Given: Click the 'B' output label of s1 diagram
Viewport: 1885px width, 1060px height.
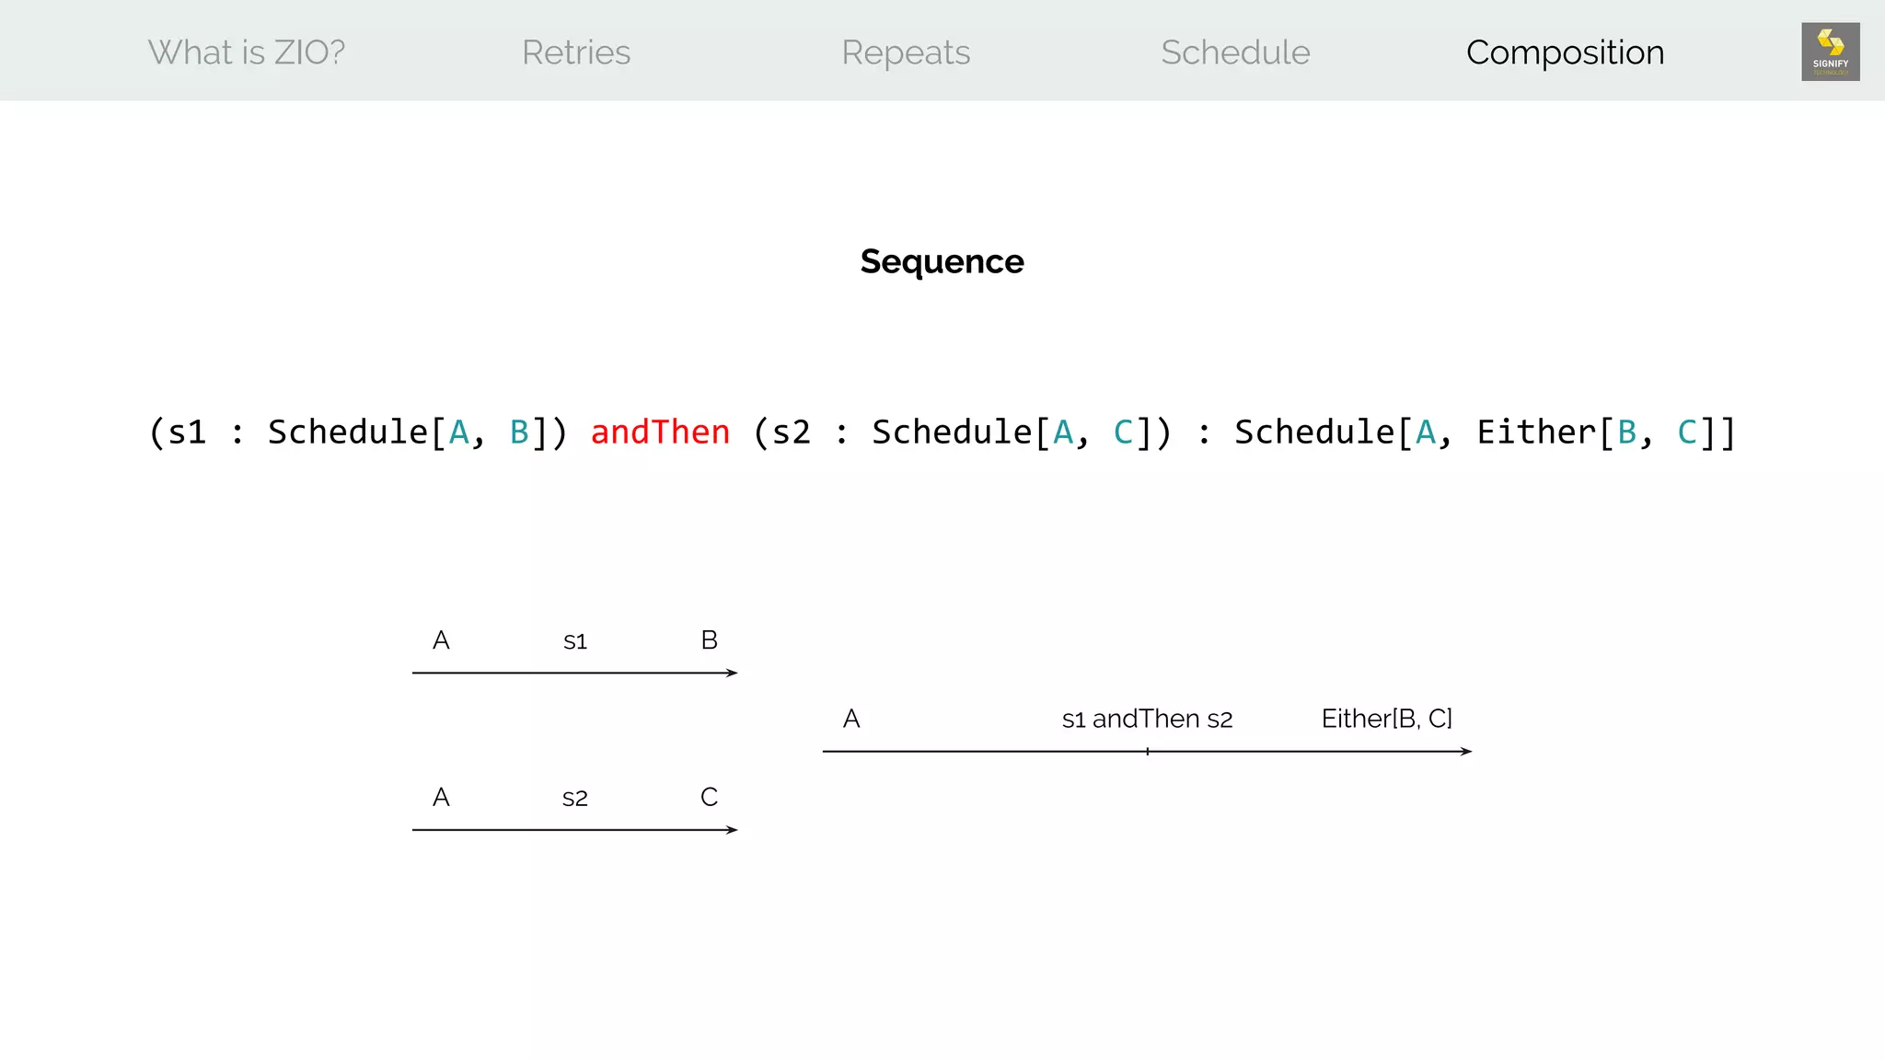Looking at the screenshot, I should 709,639.
